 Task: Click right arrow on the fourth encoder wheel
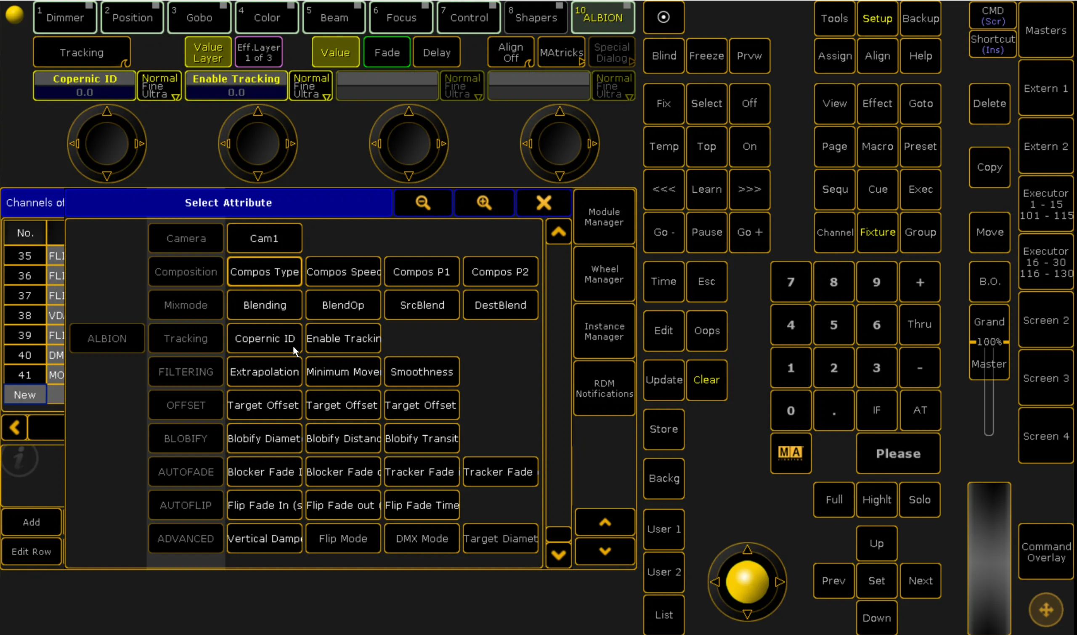tap(592, 143)
